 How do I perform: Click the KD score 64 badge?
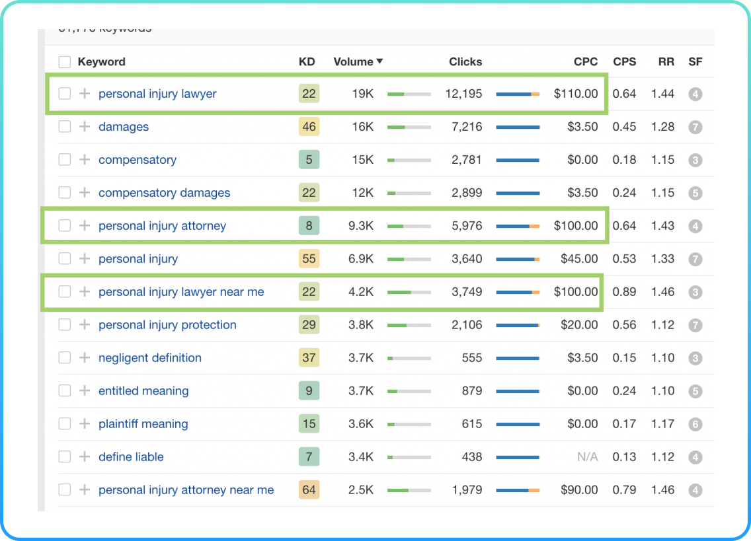[x=309, y=490]
